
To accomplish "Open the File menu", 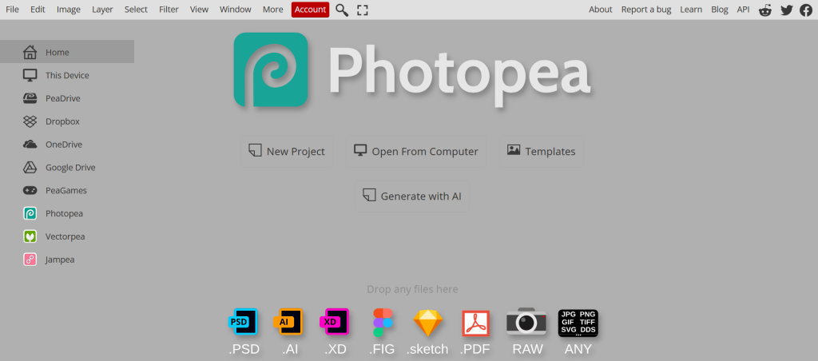I will pos(13,10).
